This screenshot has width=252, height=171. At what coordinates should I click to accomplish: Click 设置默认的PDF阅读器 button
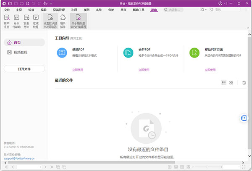pos(50,21)
